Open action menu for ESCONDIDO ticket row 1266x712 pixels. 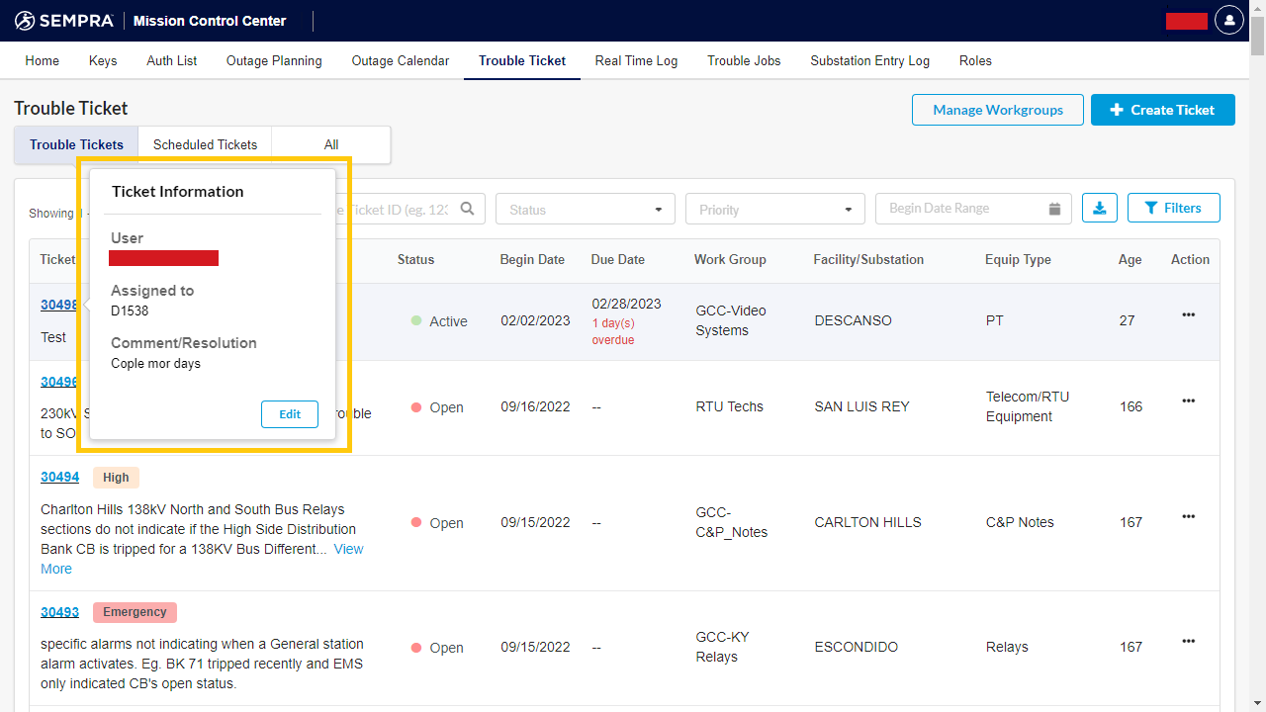click(x=1188, y=641)
